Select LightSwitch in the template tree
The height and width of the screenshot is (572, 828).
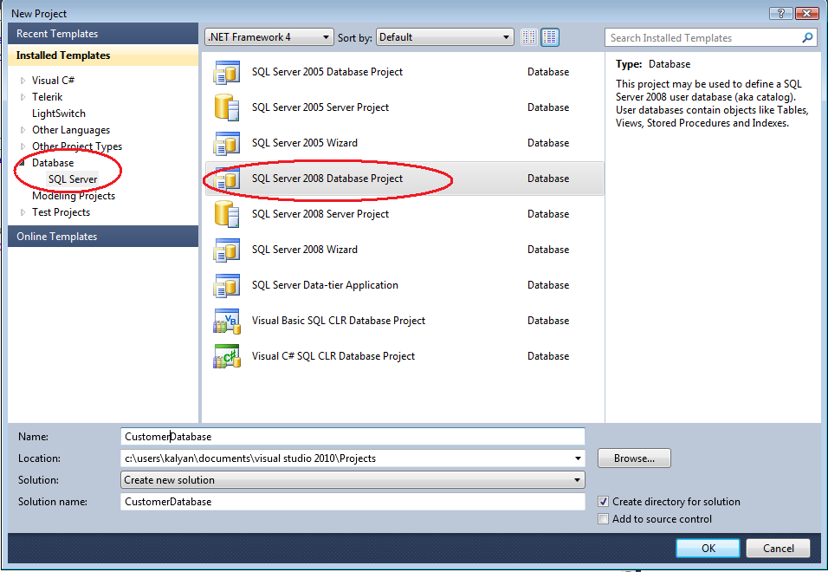click(x=59, y=114)
